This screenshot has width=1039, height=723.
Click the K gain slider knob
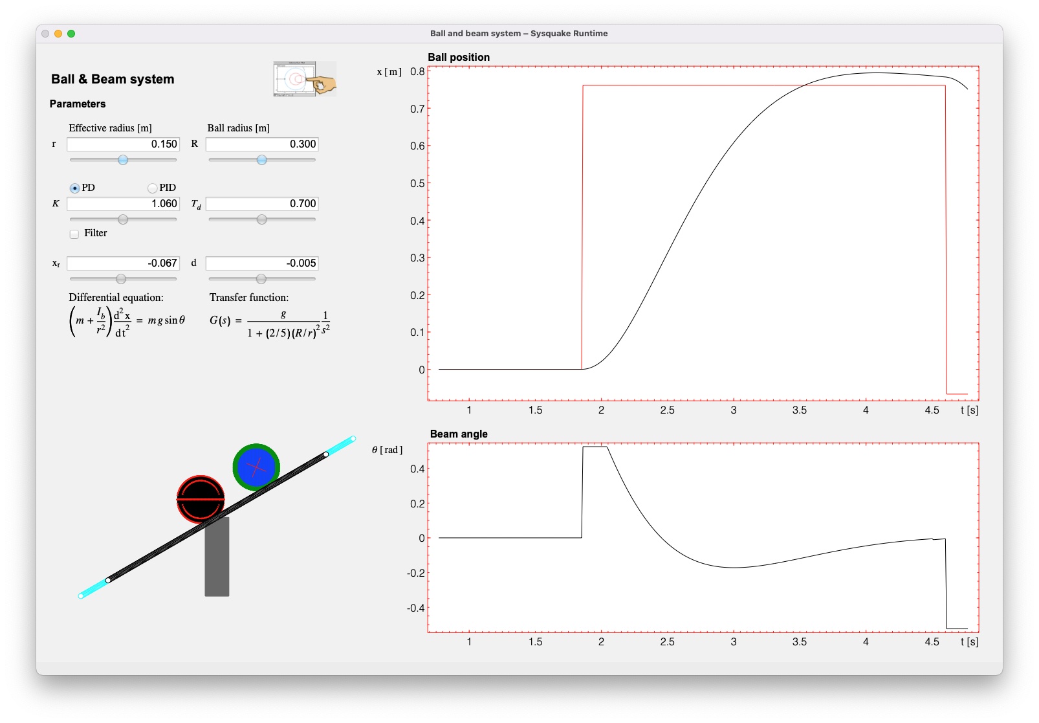click(122, 219)
